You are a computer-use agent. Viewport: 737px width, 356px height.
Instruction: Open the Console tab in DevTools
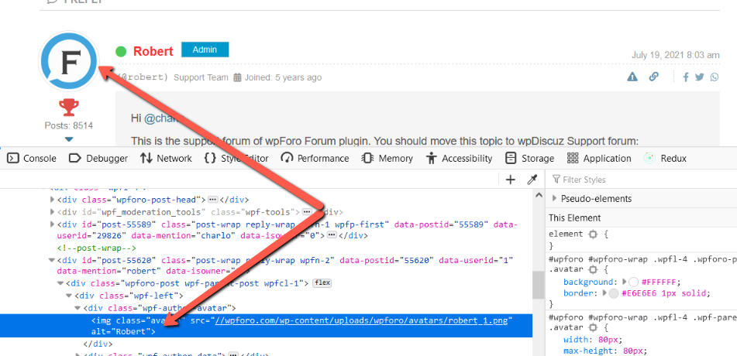pyautogui.click(x=33, y=159)
